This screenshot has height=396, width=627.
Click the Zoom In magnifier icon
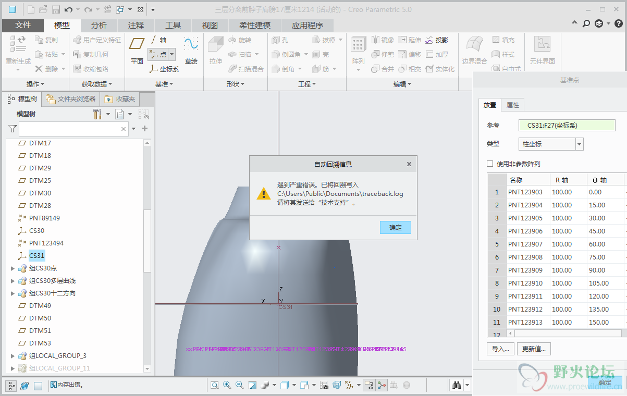(x=227, y=385)
